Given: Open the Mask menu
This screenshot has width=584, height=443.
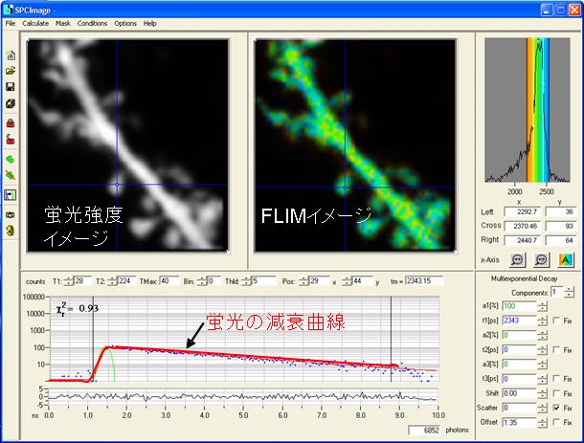Looking at the screenshot, I should [x=63, y=23].
